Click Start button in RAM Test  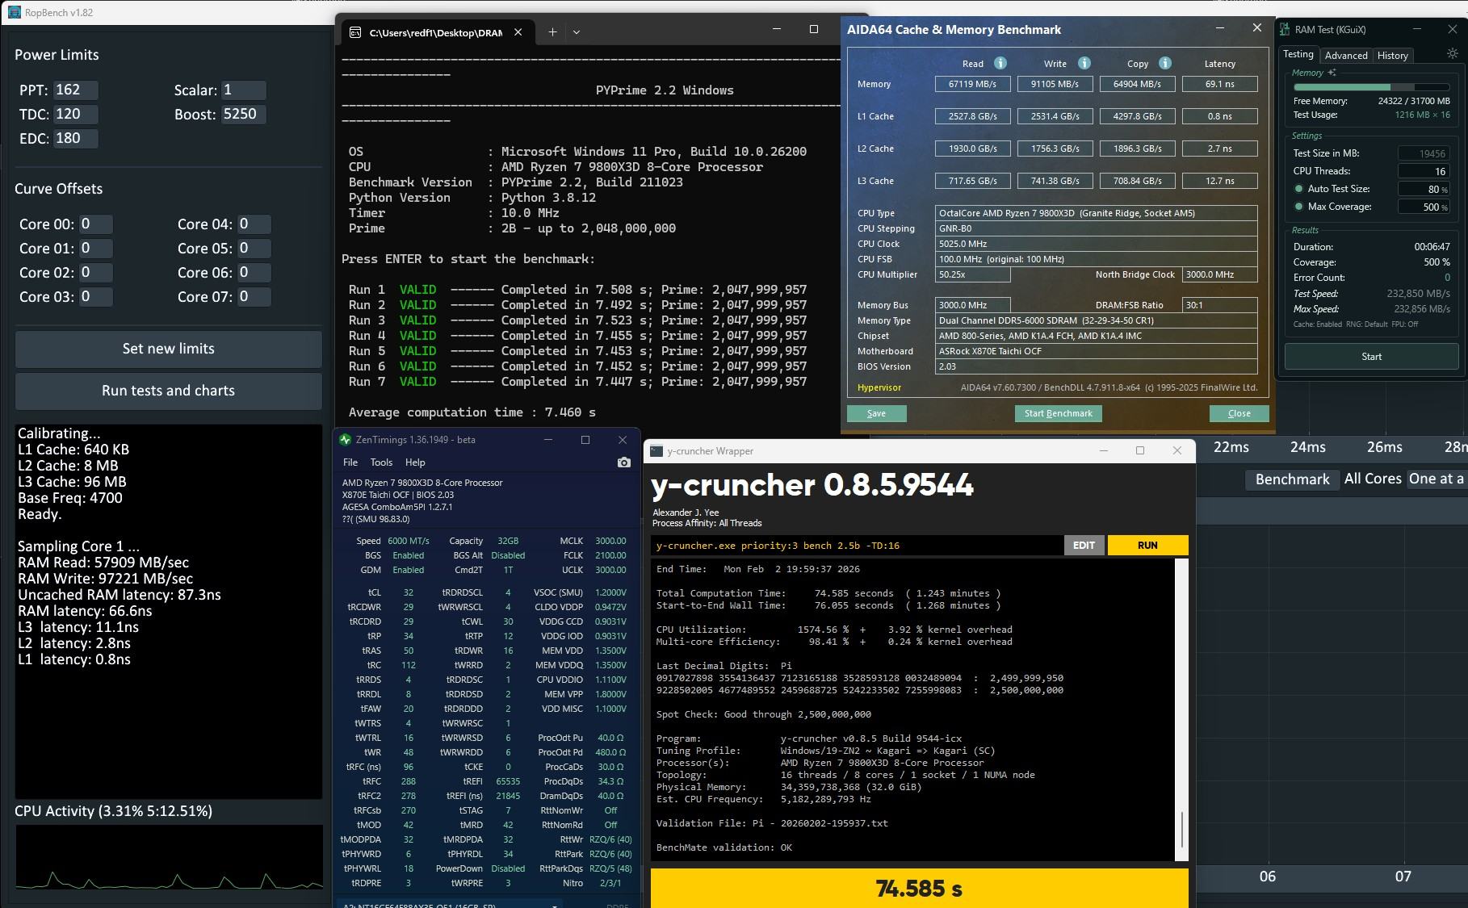point(1371,357)
